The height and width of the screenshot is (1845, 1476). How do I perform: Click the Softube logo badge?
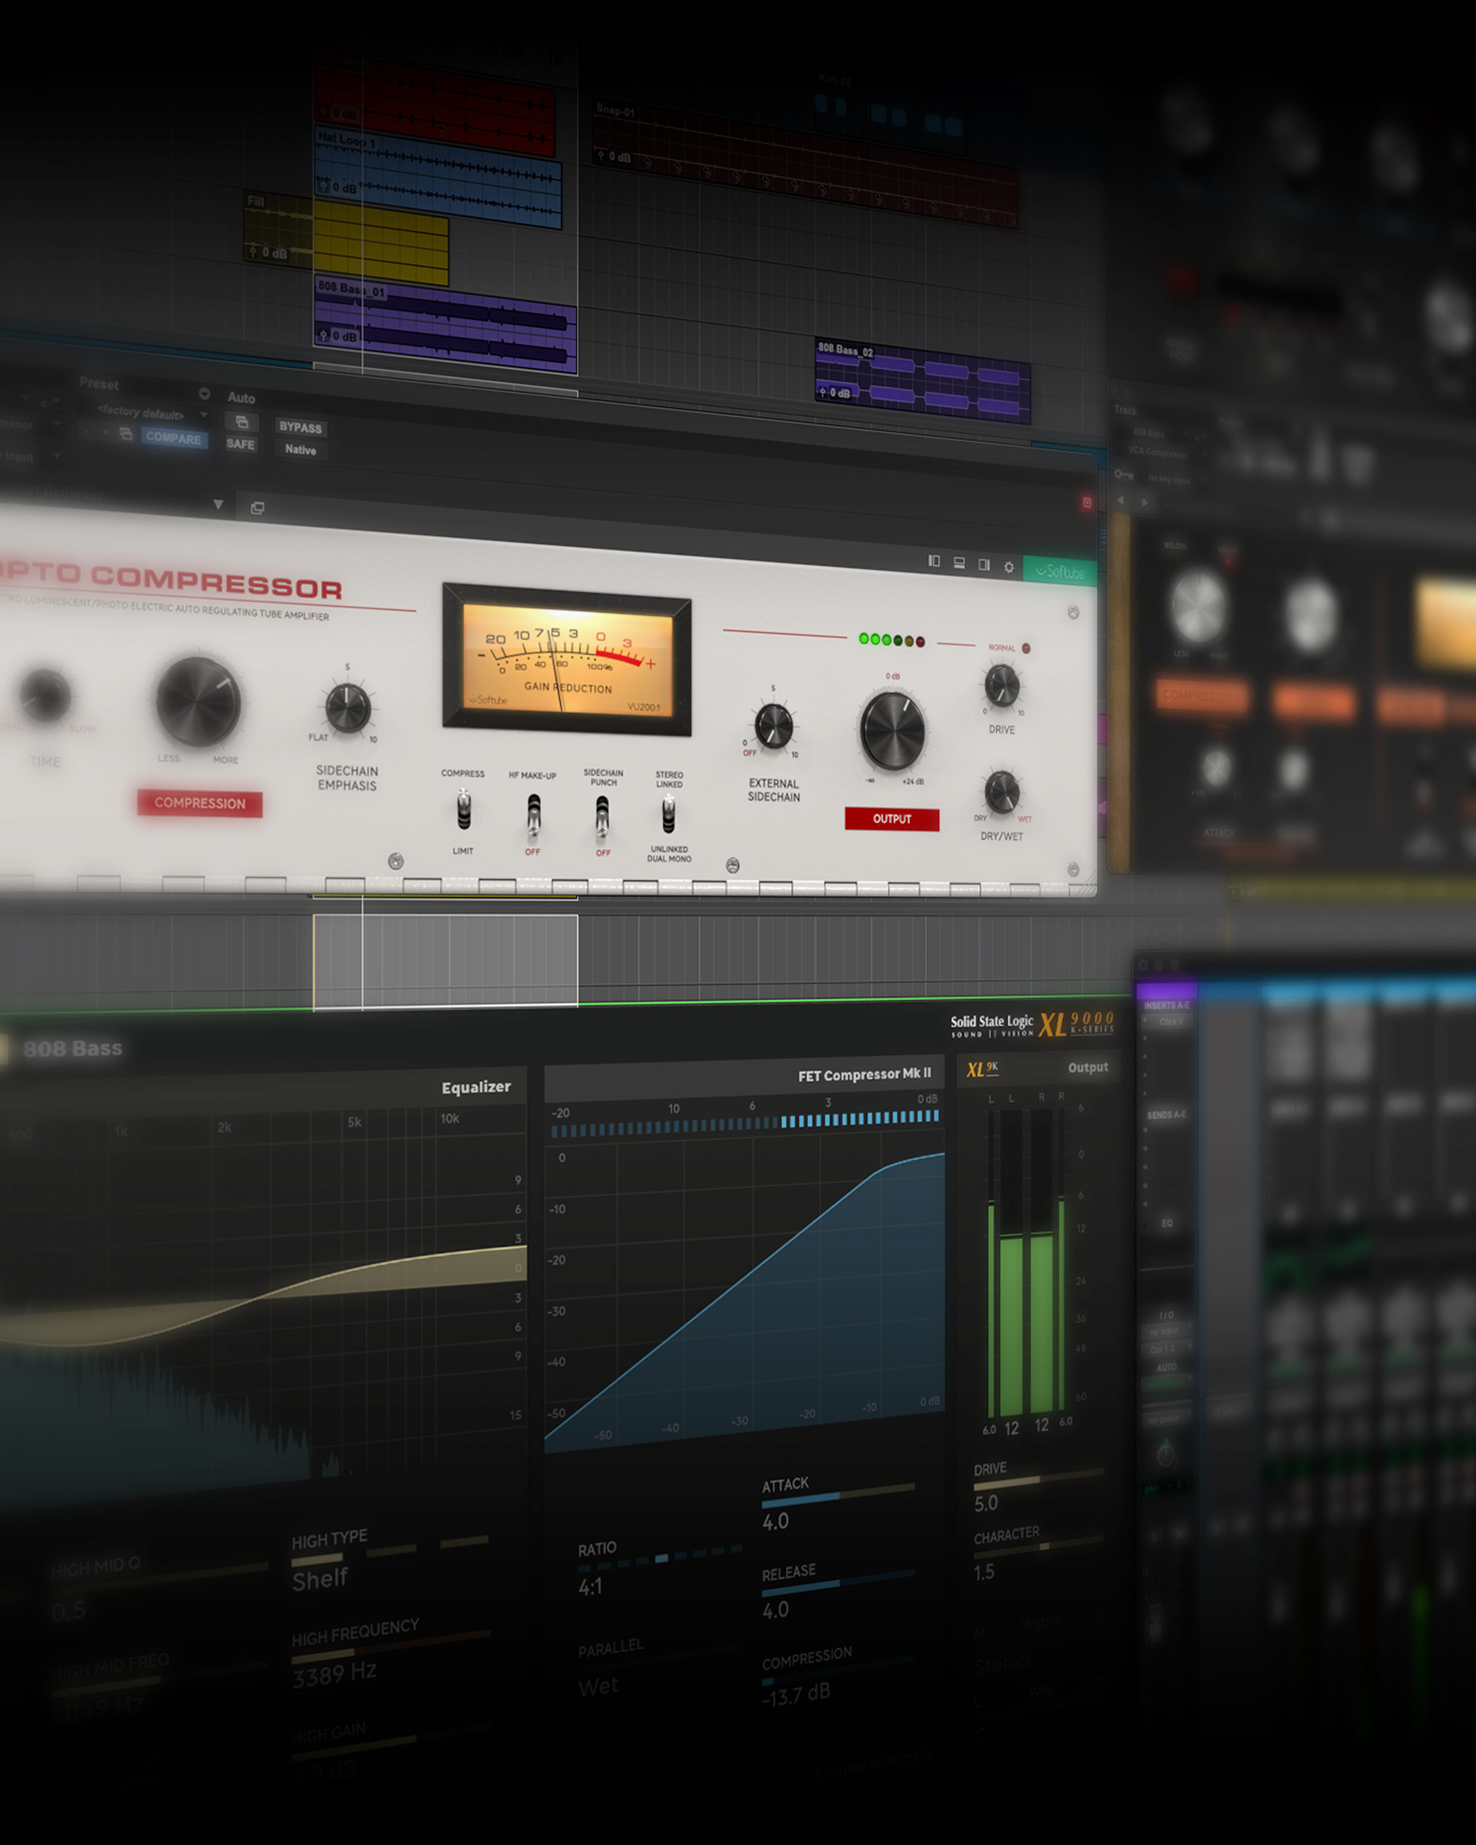tap(1059, 571)
